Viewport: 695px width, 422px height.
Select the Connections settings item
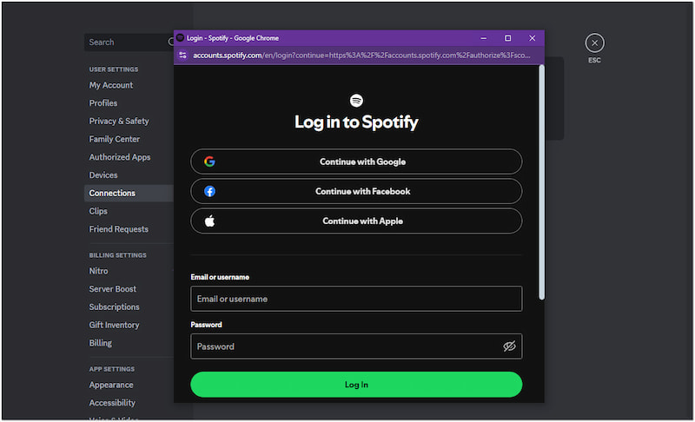tap(129, 193)
